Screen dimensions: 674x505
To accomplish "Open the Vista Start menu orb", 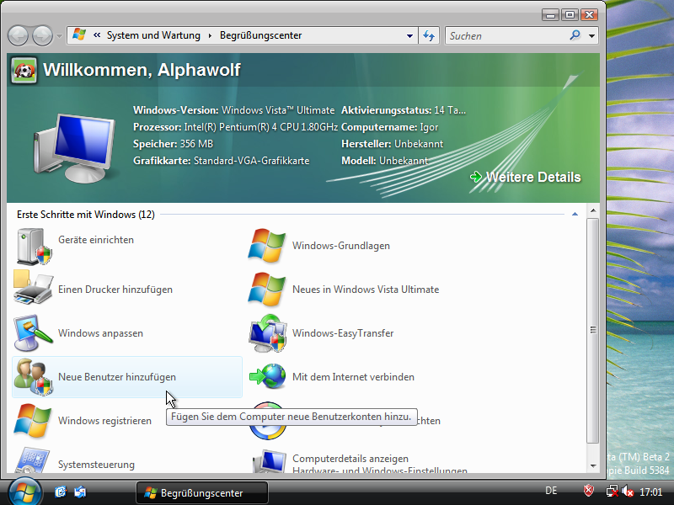I will tap(24, 491).
